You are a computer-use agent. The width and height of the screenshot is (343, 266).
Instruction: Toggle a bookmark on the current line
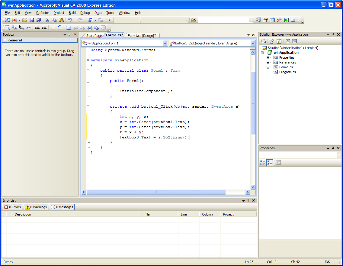[x=69, y=28]
